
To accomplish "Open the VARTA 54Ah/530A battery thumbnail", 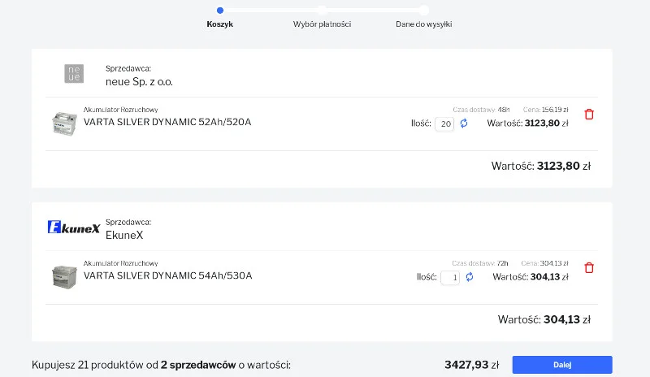I will pos(64,276).
